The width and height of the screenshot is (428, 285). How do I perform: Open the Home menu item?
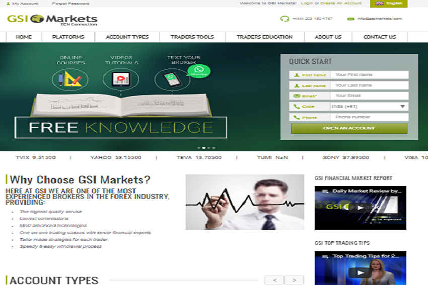click(x=24, y=37)
